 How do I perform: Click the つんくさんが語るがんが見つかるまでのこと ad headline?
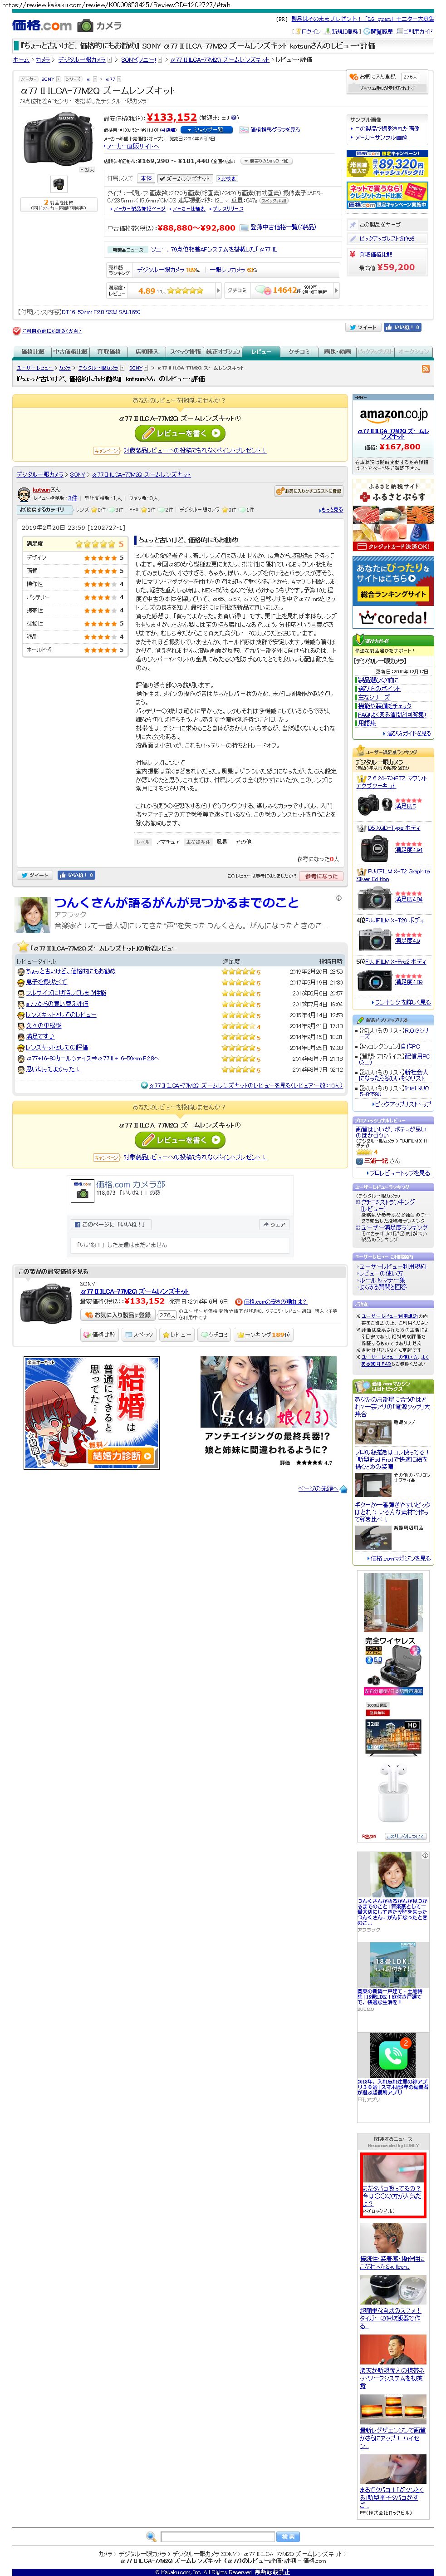176,902
